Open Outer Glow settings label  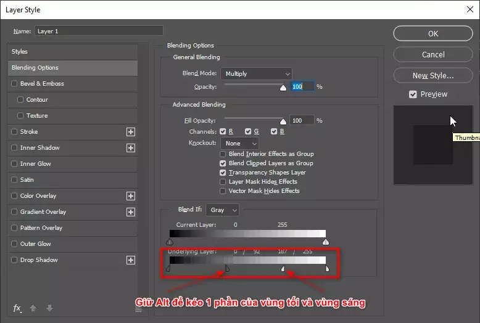tap(36, 243)
